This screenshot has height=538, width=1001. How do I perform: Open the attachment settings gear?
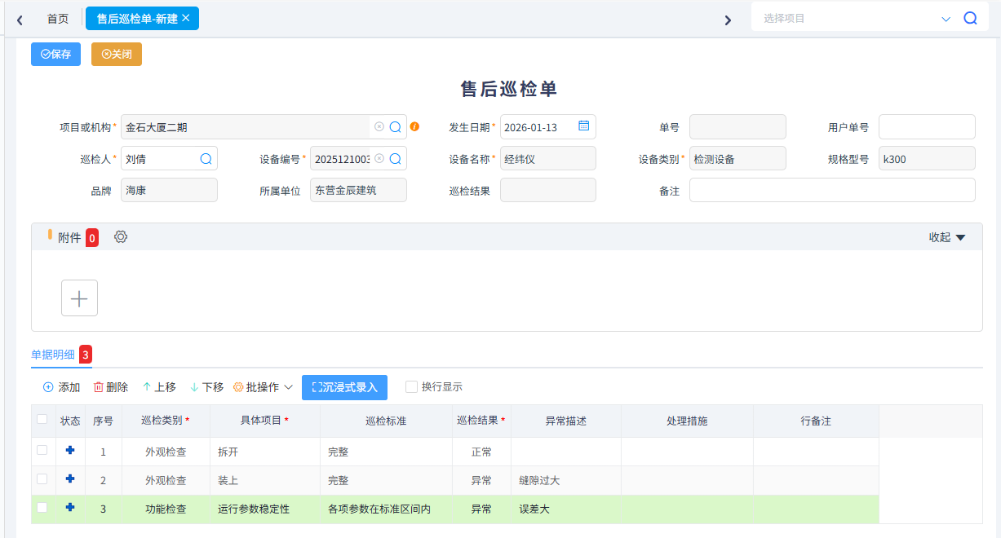click(x=121, y=236)
